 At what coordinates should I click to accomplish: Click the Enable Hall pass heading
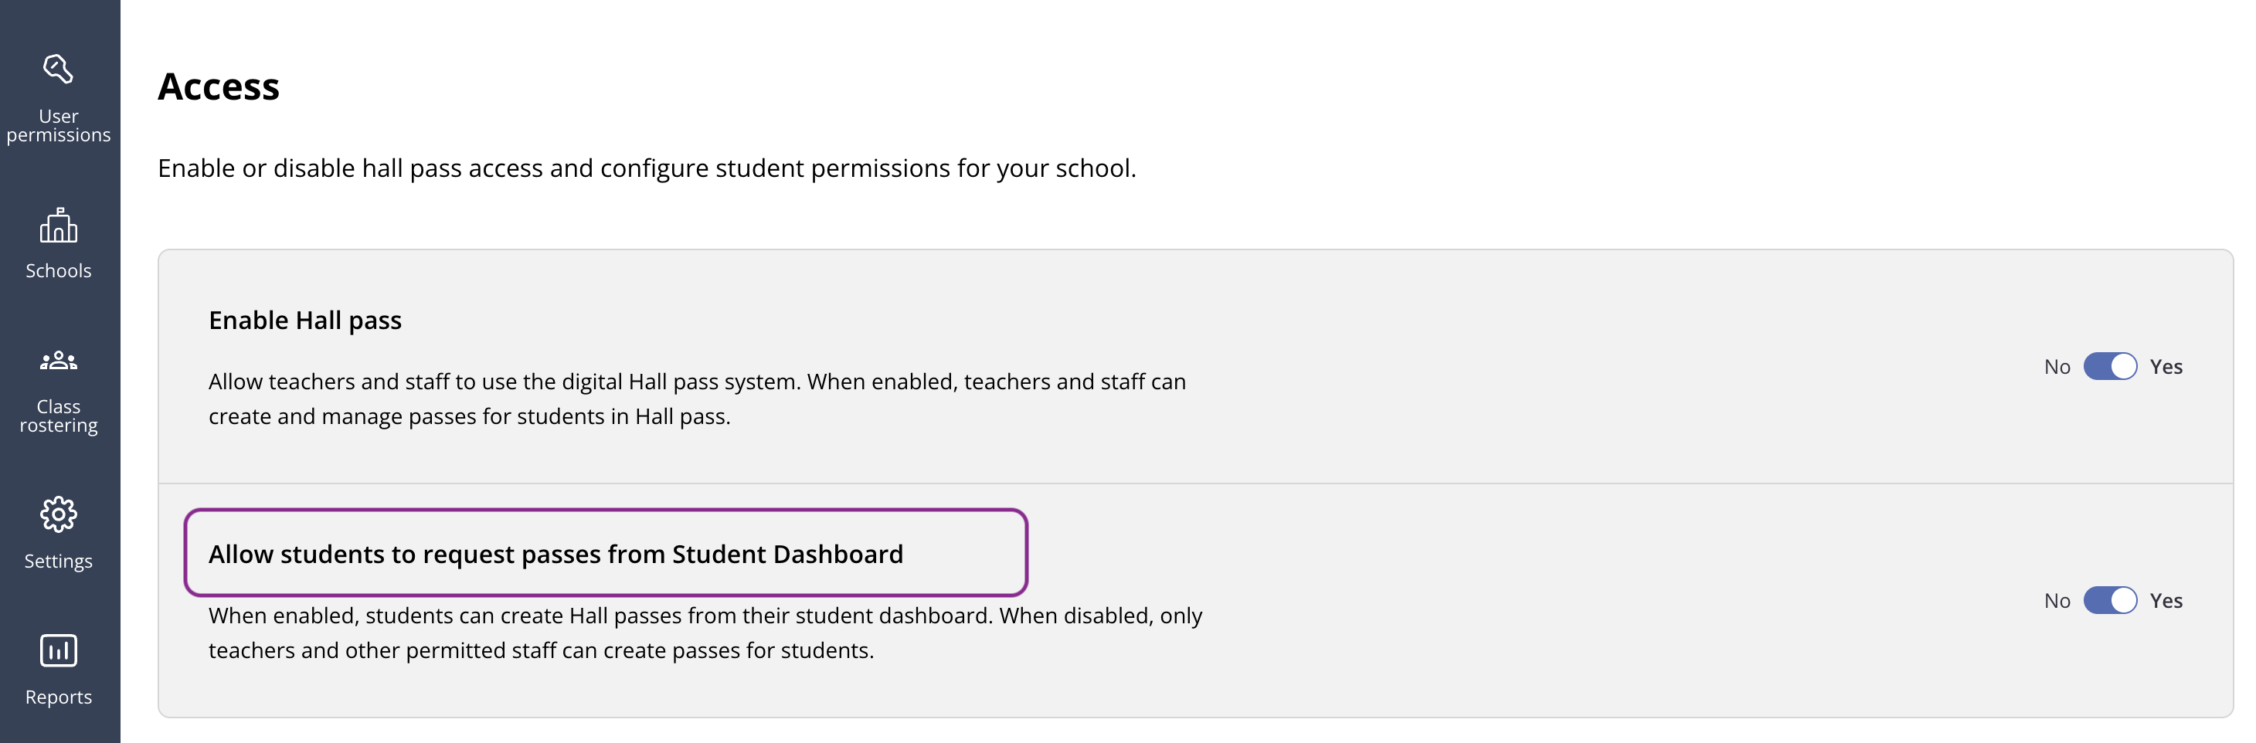point(304,321)
